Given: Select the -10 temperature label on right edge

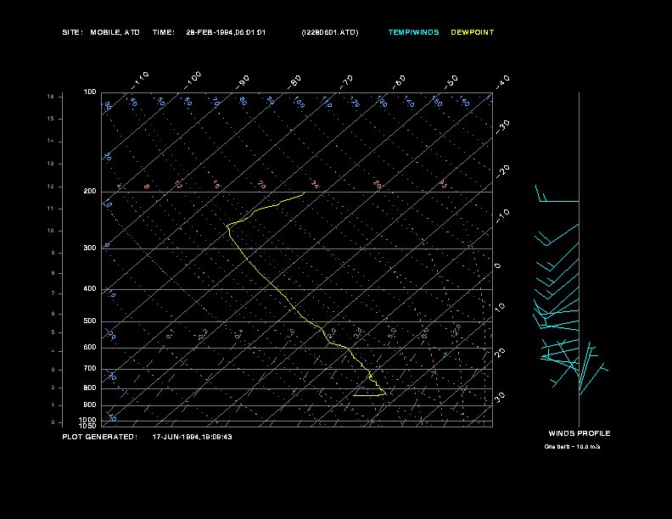Looking at the screenshot, I should pos(502,216).
